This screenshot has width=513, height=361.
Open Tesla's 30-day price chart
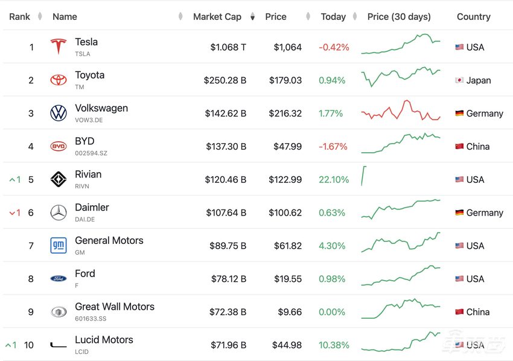coord(401,45)
